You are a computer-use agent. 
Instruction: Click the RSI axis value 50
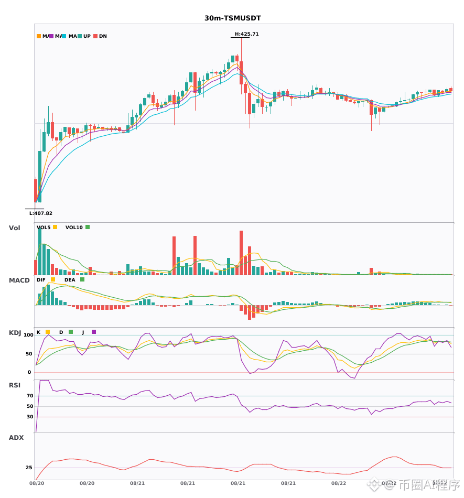click(x=30, y=406)
